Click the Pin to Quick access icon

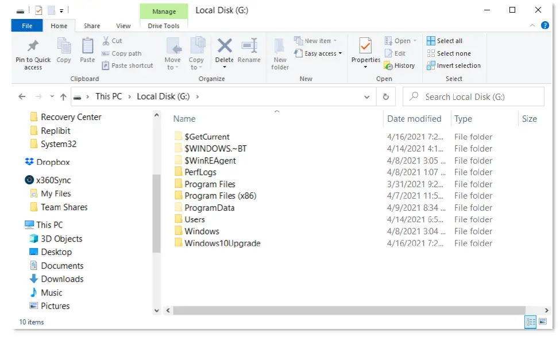pos(33,47)
